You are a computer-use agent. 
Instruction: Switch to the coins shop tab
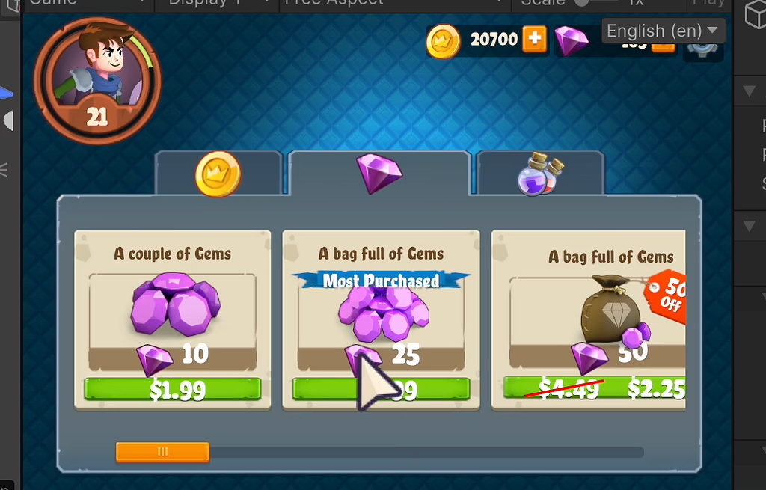click(218, 173)
